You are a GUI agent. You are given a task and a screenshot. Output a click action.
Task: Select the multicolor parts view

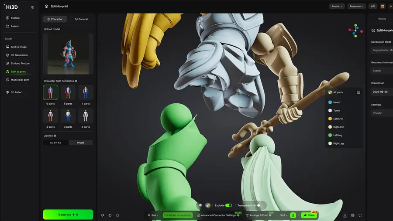pyautogui.click(x=208, y=205)
